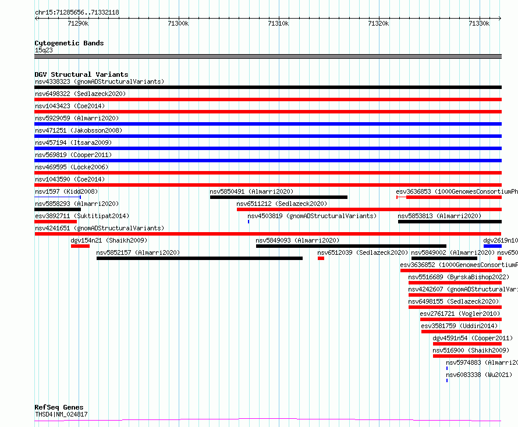Open nsv5849002 (Almarri2020) variant
The image size is (518, 427).
pyautogui.click(x=453, y=252)
